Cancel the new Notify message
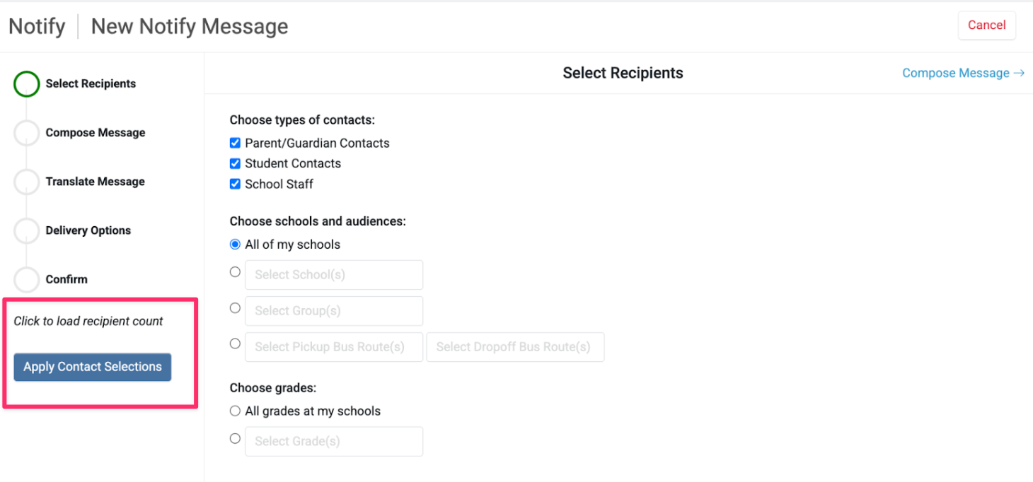Viewport: 1033px width, 482px height. pos(986,25)
